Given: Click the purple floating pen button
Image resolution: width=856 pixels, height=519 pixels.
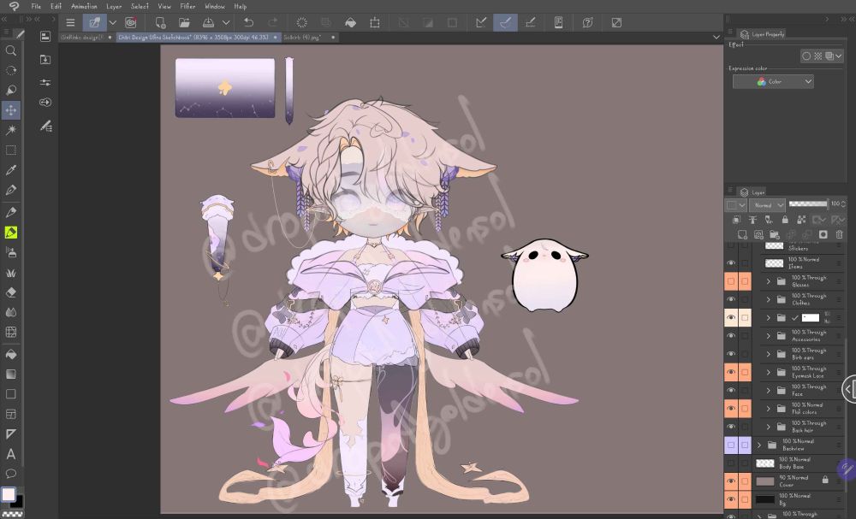Looking at the screenshot, I should (x=847, y=468).
